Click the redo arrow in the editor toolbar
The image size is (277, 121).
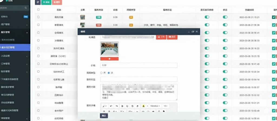[116, 106]
